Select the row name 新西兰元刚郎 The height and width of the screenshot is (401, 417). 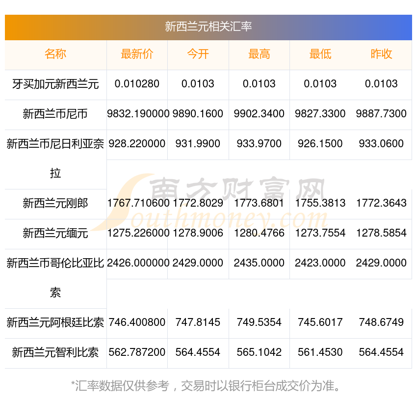pyautogui.click(x=55, y=203)
